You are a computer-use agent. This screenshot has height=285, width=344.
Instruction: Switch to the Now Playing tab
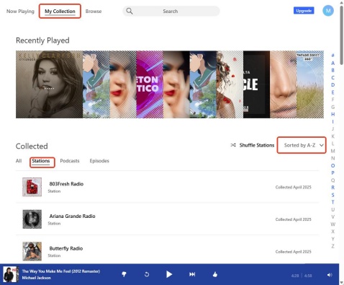pos(20,12)
